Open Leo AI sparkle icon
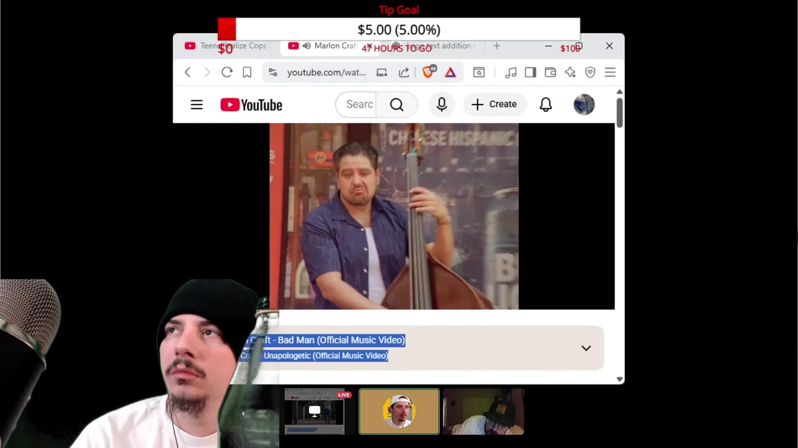 570,73
